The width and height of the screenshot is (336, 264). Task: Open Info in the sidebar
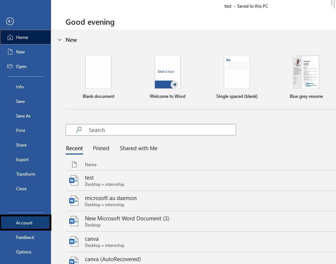coord(26,87)
